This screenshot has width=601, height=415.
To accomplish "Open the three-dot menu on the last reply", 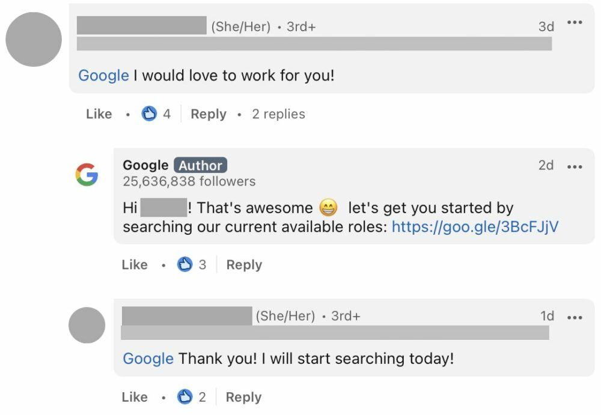I will (575, 317).
